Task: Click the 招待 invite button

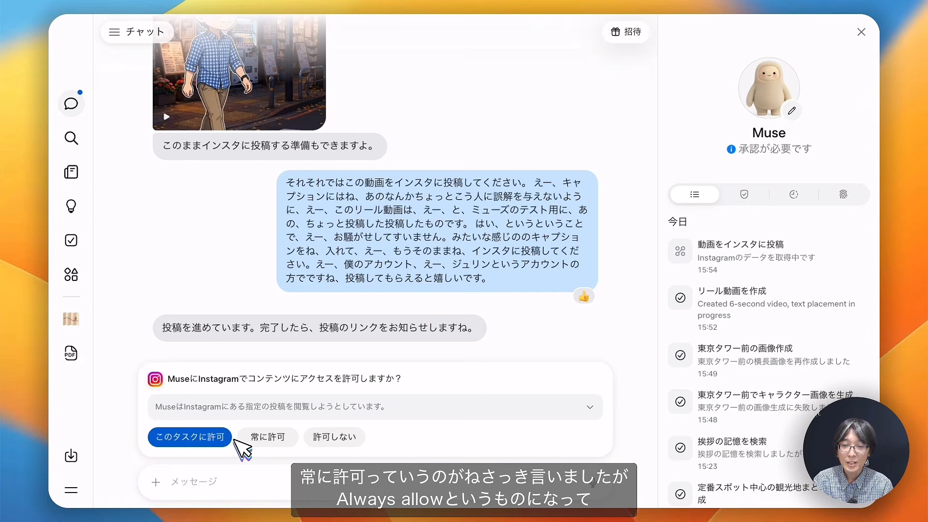Action: point(626,32)
